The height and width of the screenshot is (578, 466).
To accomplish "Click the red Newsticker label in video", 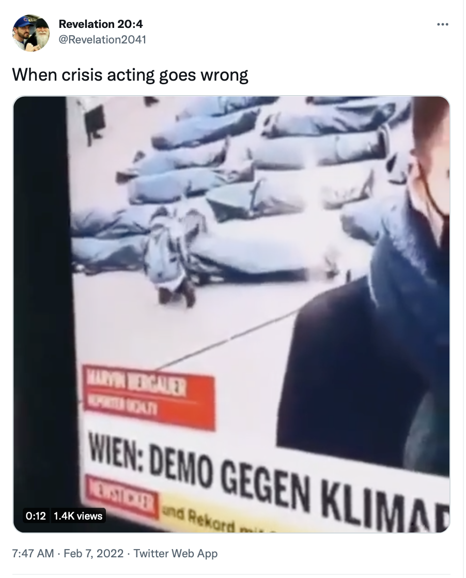I will pos(122,496).
